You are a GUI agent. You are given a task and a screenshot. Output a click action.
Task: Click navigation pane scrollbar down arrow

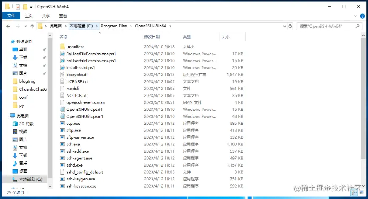click(50, 186)
